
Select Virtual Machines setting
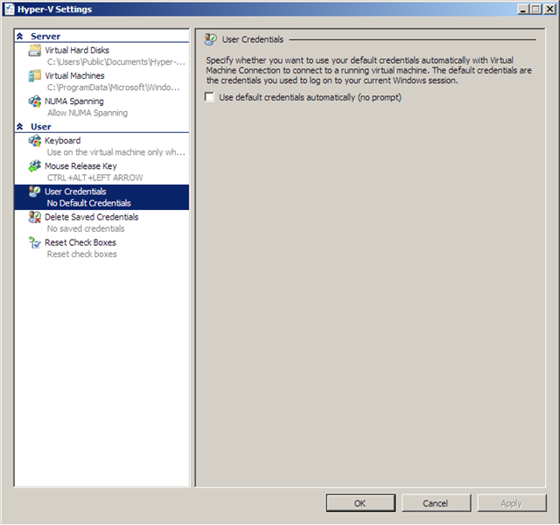click(x=101, y=81)
